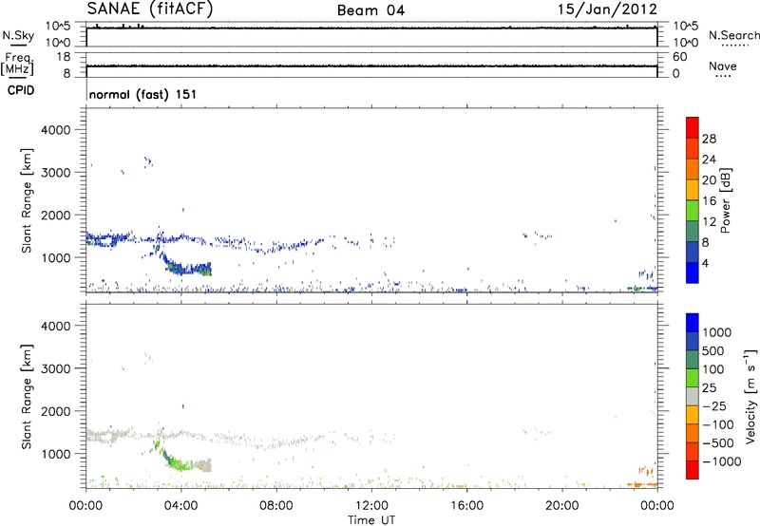Click the Slant Range label of power panel
This screenshot has width=760, height=526.
pos(27,200)
